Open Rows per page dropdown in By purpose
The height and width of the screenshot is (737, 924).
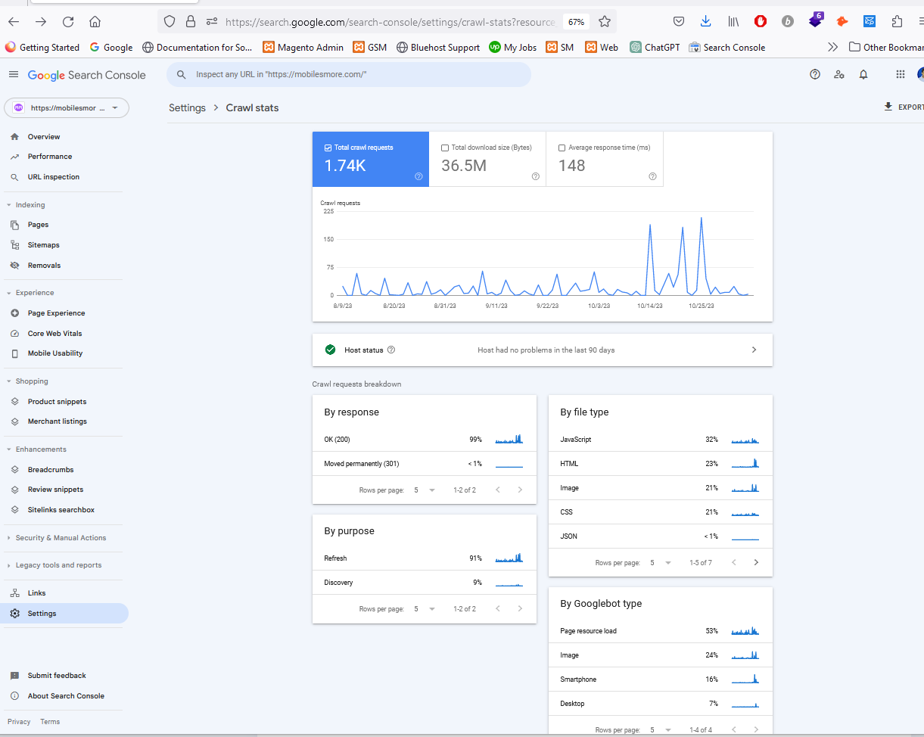[x=424, y=608]
